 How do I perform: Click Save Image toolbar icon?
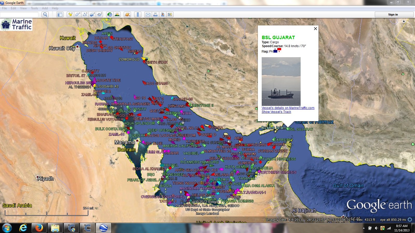click(x=163, y=14)
